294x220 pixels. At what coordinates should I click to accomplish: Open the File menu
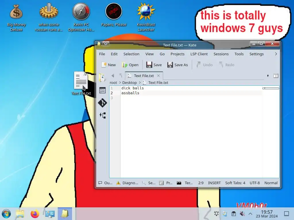(102, 54)
